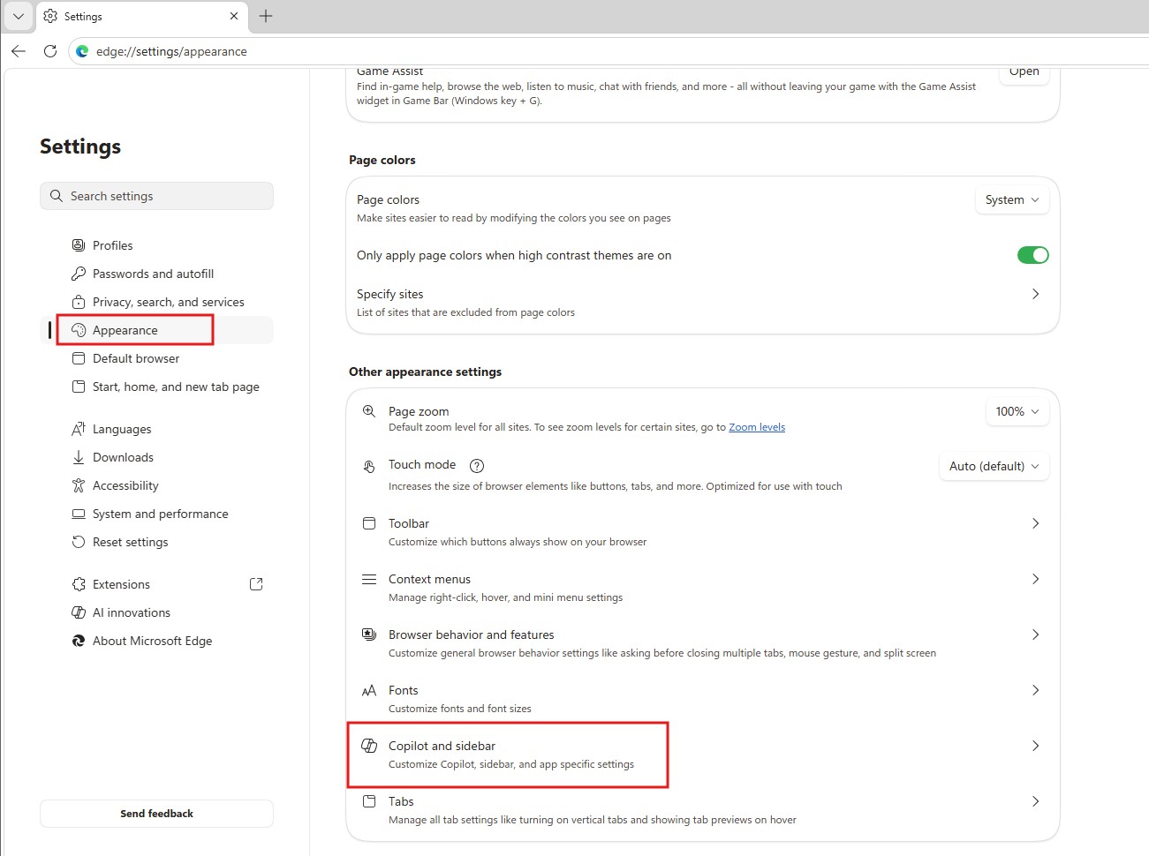Open the Zoom levels link
This screenshot has width=1149, height=856.
pyautogui.click(x=756, y=427)
